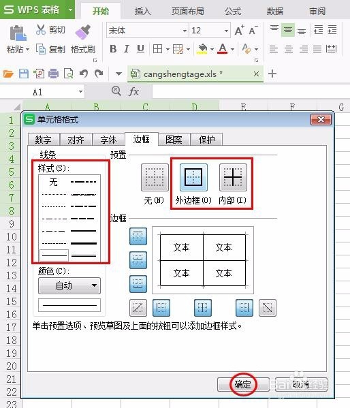Expand the font color dropdown arrow
The height and width of the screenshot is (408, 350).
232,49
